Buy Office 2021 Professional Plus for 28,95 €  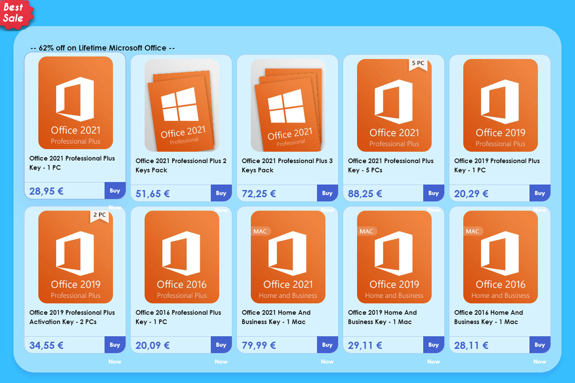(115, 191)
